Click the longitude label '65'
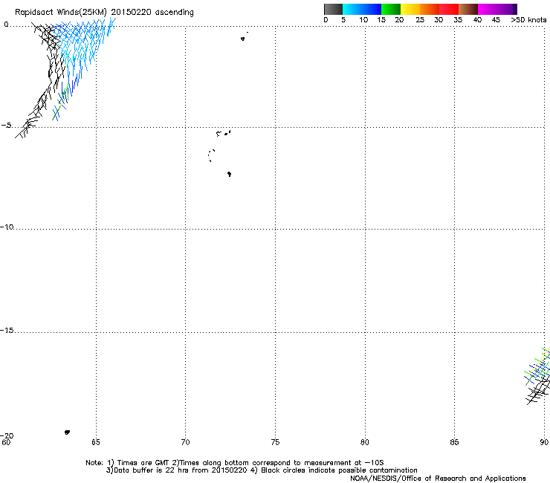550x483 pixels. point(96,442)
